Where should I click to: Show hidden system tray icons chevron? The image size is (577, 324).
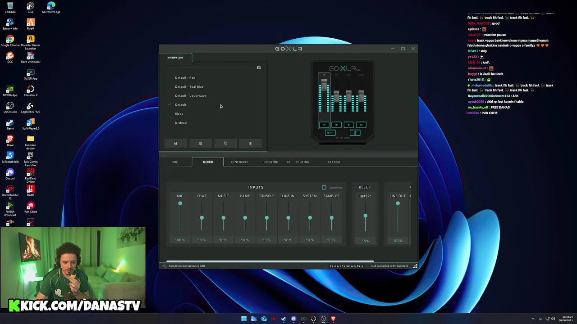(533, 319)
